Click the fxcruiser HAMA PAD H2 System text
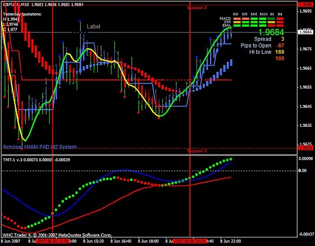Screen dimensions: 315x246 40,147
